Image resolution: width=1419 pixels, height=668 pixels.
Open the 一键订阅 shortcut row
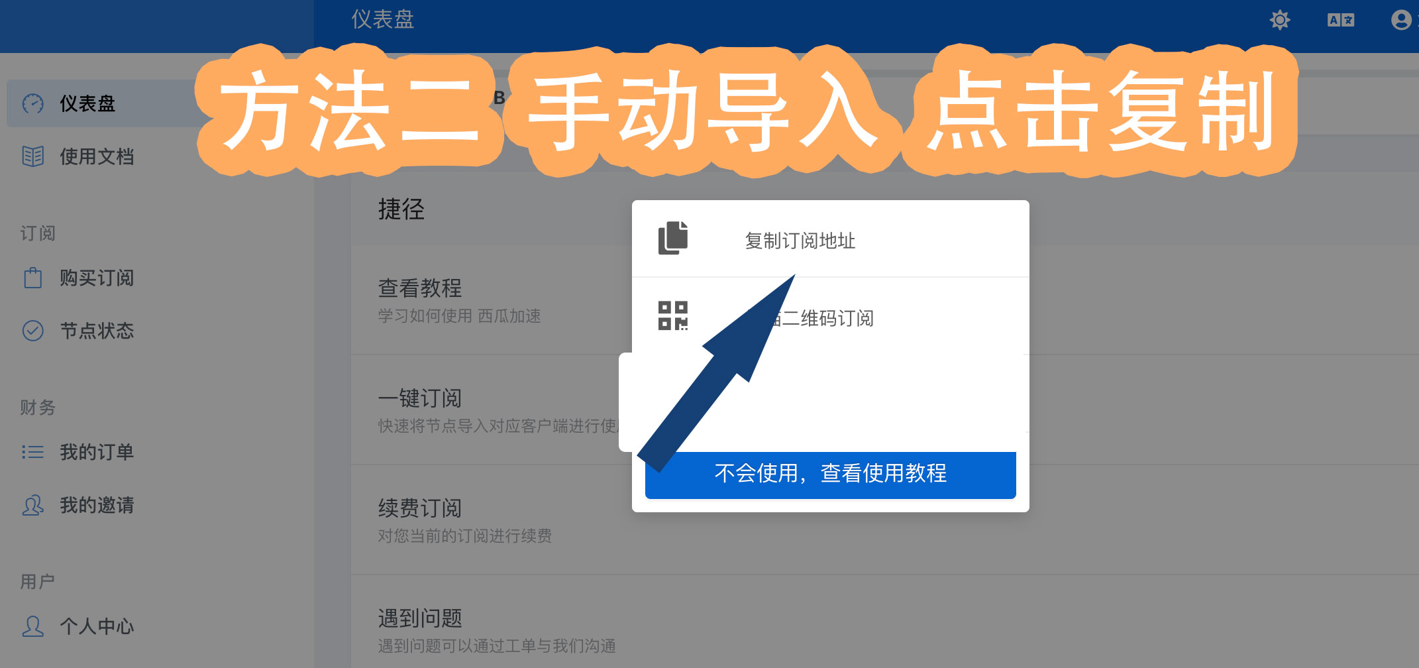pos(490,410)
